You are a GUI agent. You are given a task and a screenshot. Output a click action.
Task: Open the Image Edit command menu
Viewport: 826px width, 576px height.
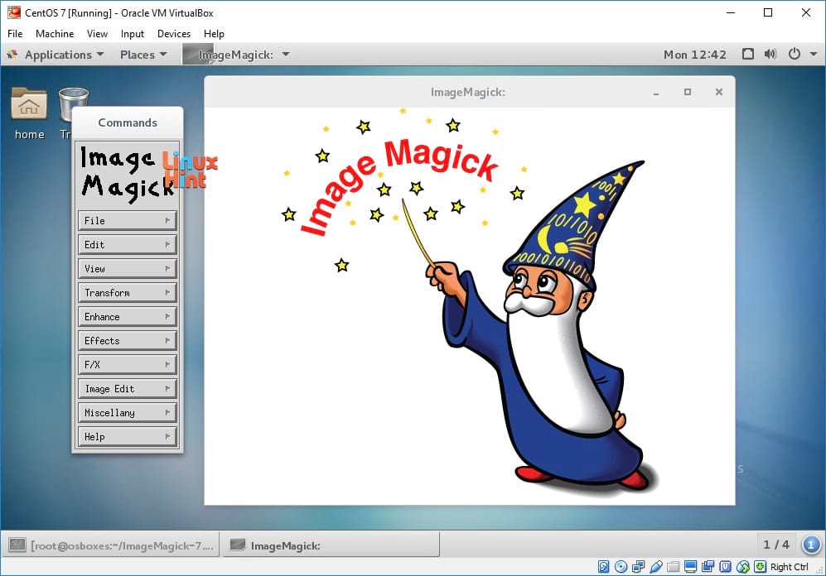tap(127, 389)
